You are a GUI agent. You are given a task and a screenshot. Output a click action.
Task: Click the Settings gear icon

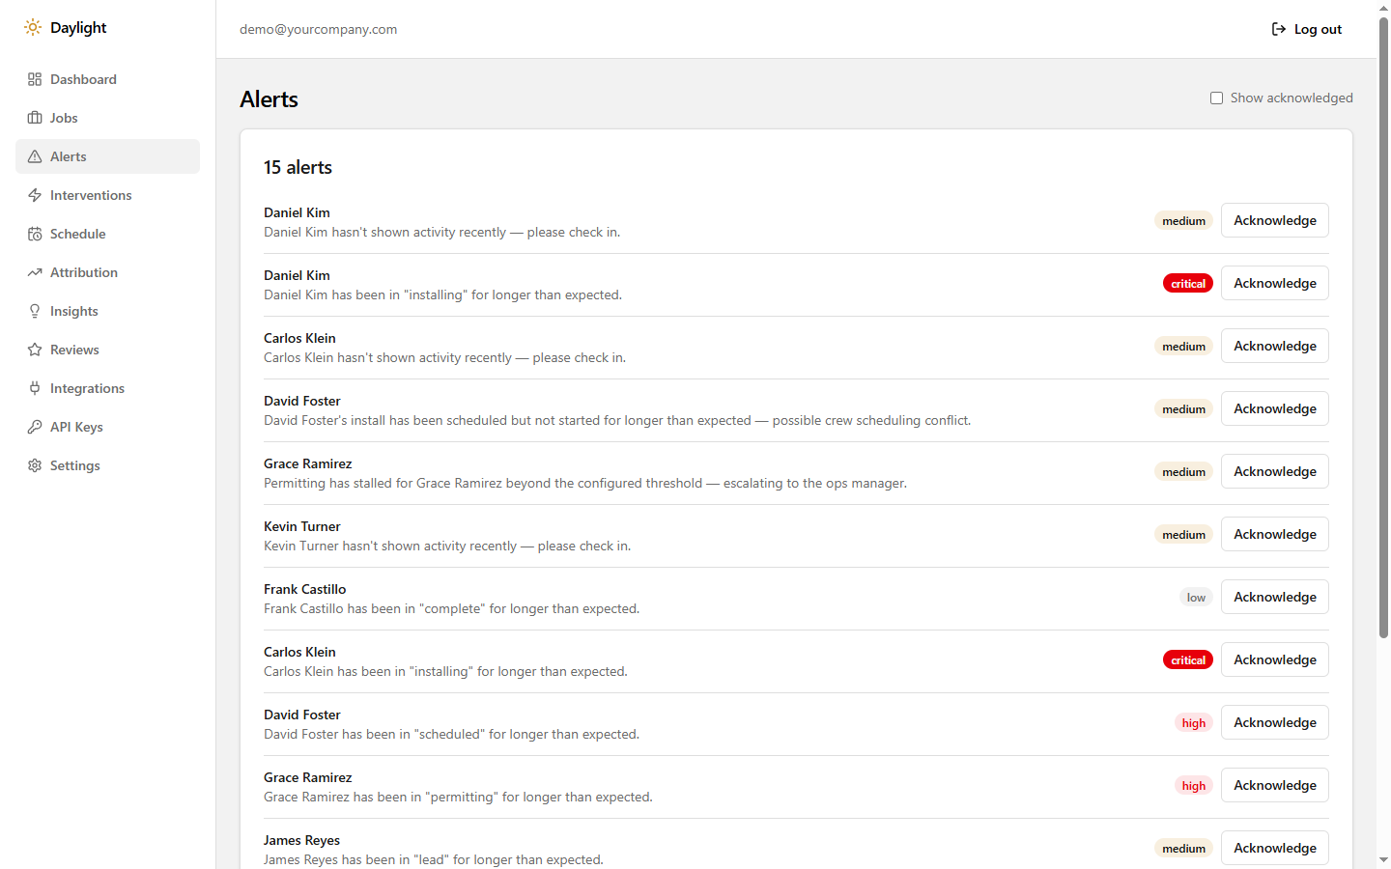tap(35, 465)
